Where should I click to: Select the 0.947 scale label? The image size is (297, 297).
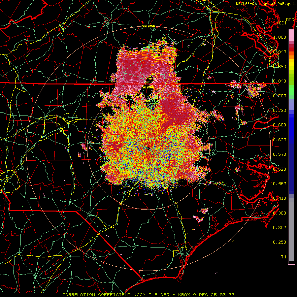tap(280, 52)
